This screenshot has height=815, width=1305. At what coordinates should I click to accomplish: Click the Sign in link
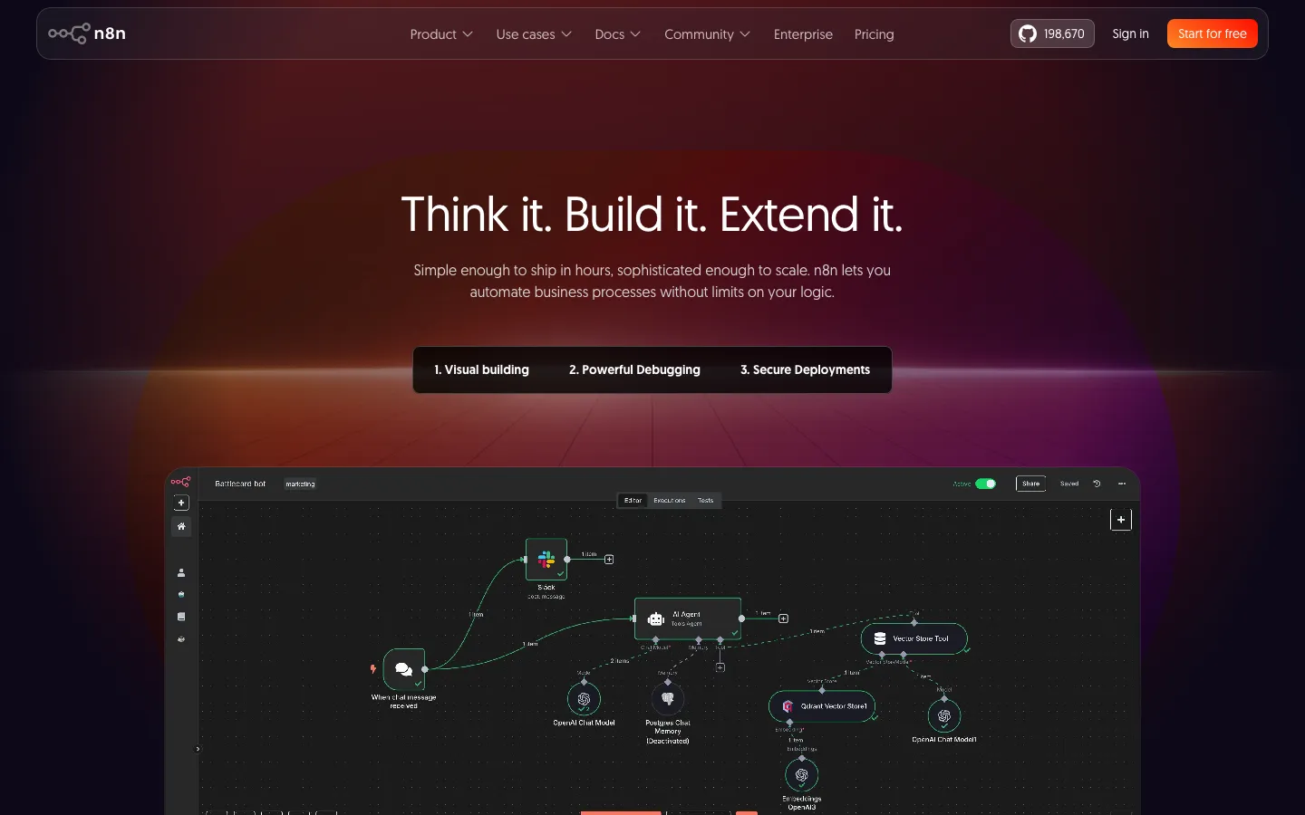pyautogui.click(x=1130, y=34)
